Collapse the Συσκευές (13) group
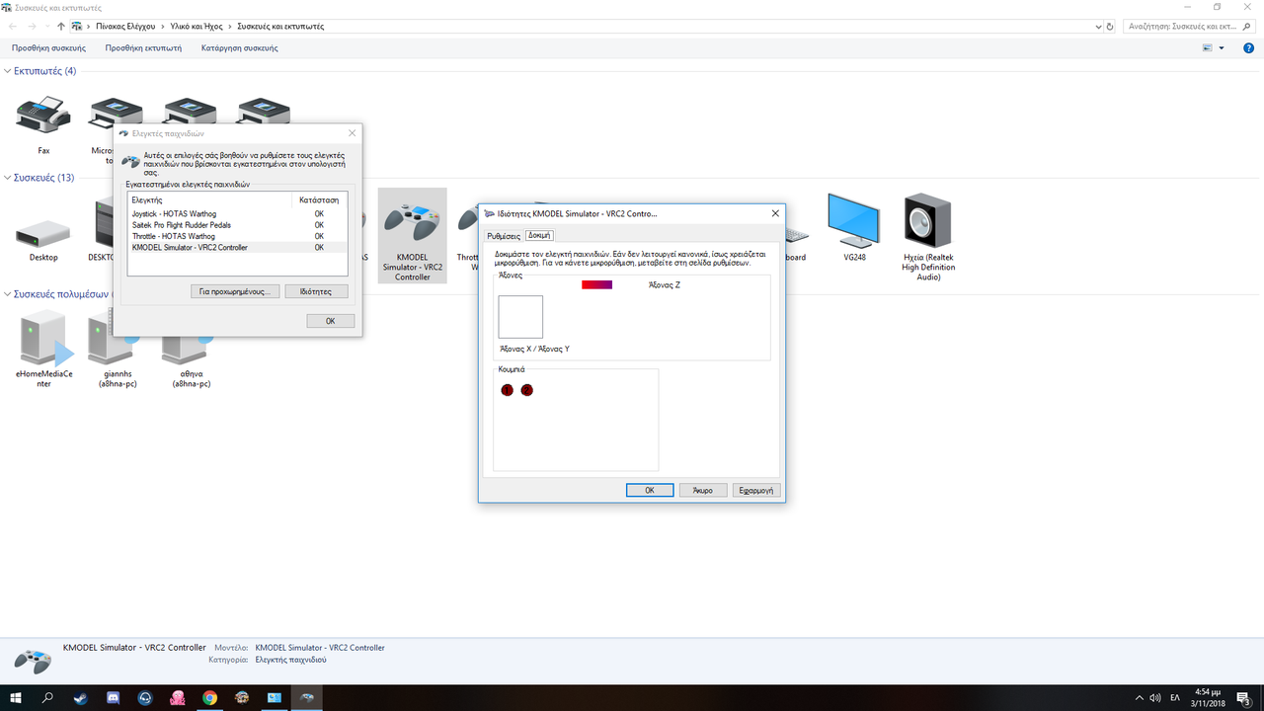Viewport: 1264px width, 711px height. click(x=9, y=178)
